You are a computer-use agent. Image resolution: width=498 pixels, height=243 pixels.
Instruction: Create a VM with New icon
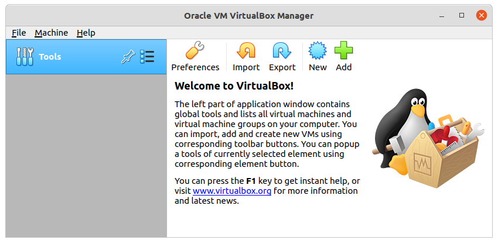(x=318, y=51)
